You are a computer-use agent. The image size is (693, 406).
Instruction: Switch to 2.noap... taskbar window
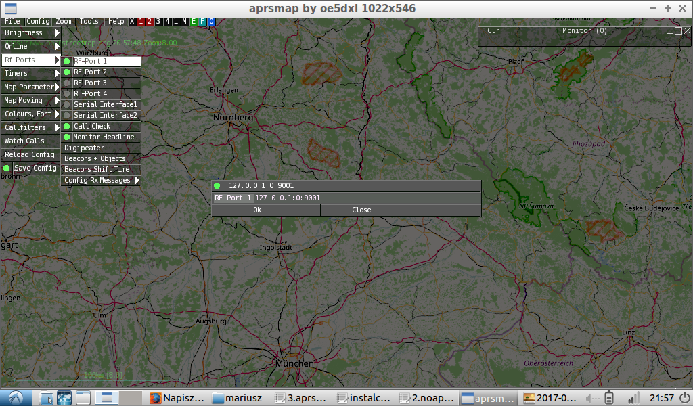point(426,398)
